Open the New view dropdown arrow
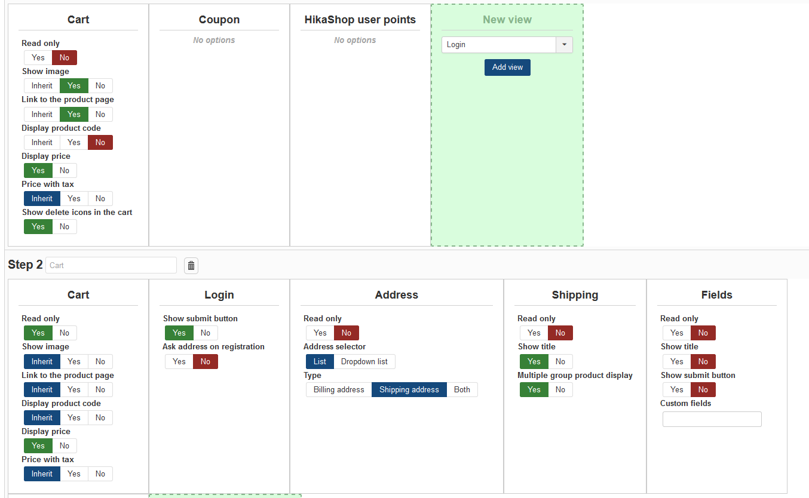 click(564, 45)
